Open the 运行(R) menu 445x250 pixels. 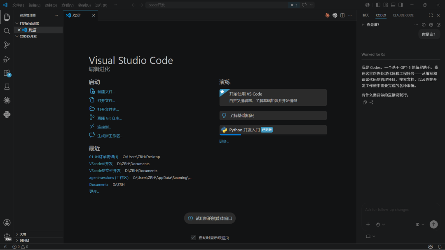pyautogui.click(x=101, y=5)
